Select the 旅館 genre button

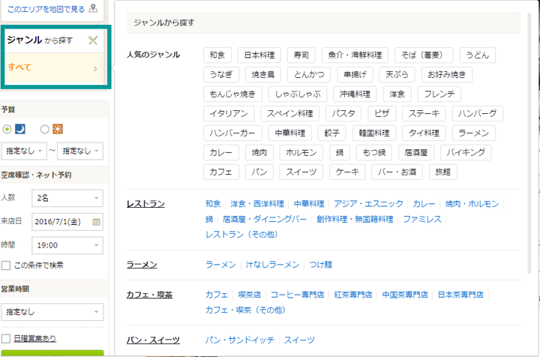click(443, 172)
